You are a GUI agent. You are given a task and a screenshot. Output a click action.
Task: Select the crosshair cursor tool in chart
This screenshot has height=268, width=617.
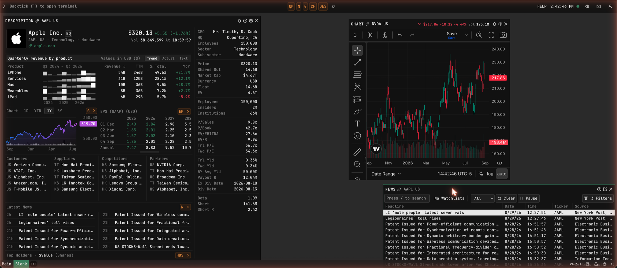[x=357, y=50]
